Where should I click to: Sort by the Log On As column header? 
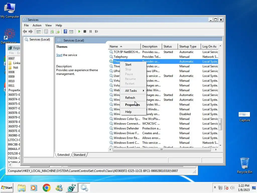click(x=210, y=46)
